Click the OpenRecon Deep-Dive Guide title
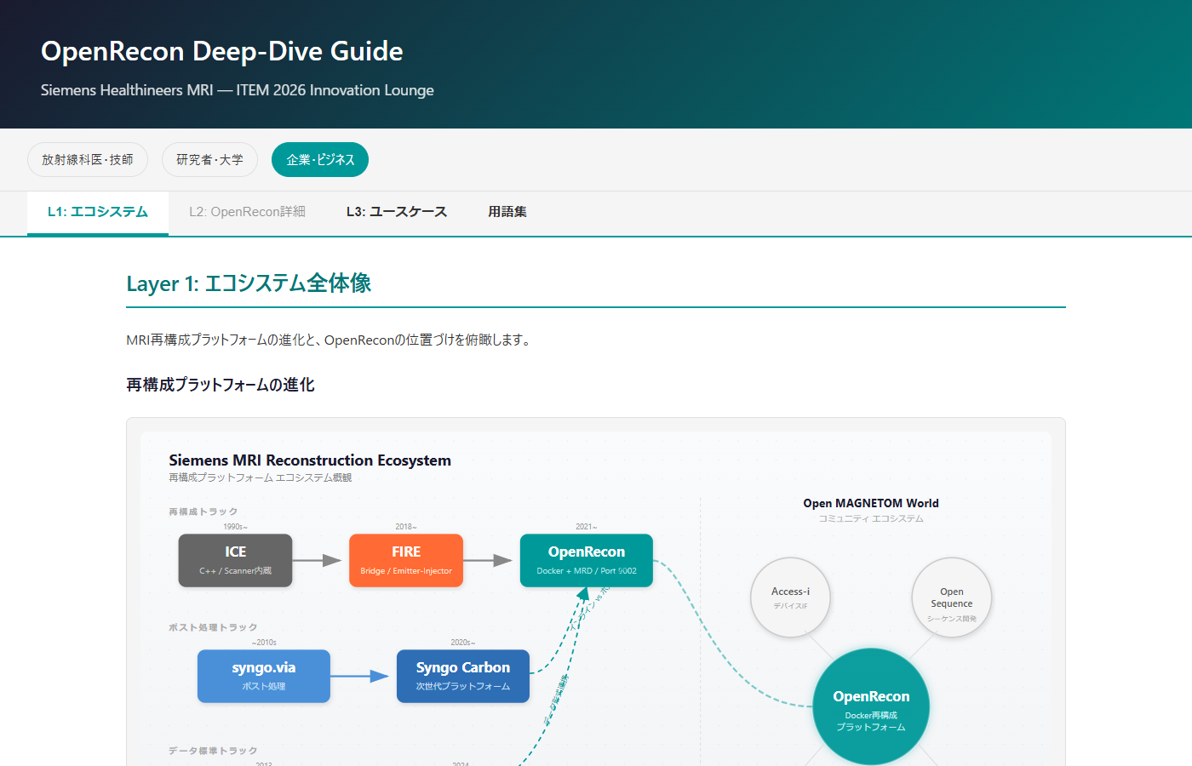 tap(222, 51)
